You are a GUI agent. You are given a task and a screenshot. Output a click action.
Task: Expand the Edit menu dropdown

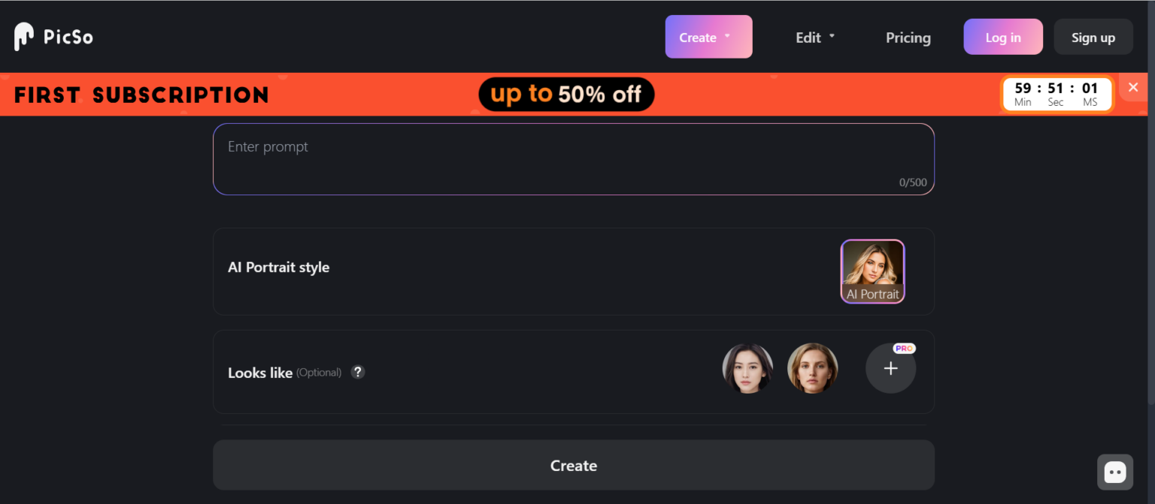[815, 38]
